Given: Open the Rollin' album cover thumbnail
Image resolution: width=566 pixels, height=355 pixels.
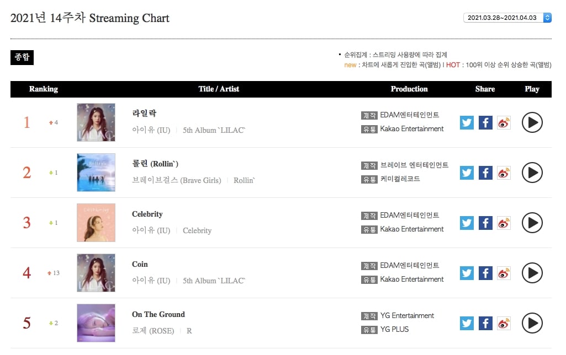Looking at the screenshot, I should 96,173.
